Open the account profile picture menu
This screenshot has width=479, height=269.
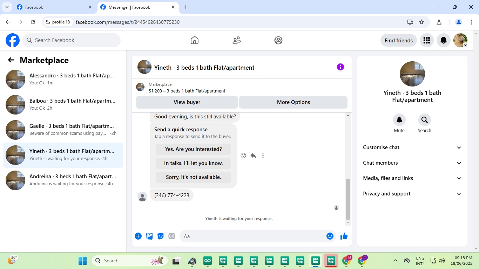coord(460,40)
